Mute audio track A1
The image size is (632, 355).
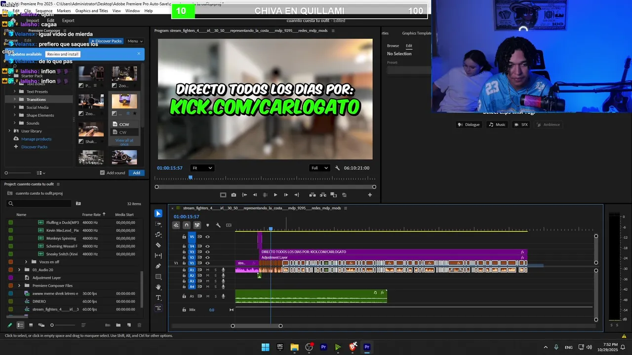click(208, 270)
